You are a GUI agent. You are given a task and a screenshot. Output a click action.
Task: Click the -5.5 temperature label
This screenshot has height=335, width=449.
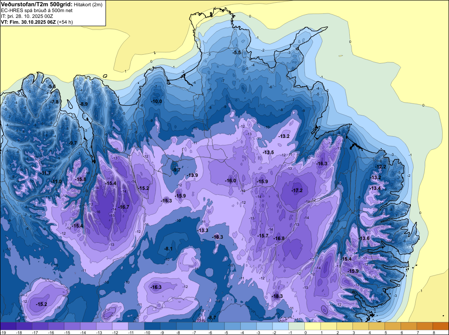[237, 52]
